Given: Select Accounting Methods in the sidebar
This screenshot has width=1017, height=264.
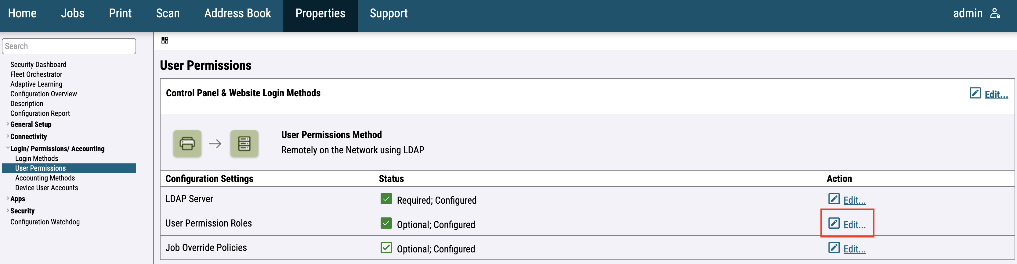Looking at the screenshot, I should click(45, 178).
